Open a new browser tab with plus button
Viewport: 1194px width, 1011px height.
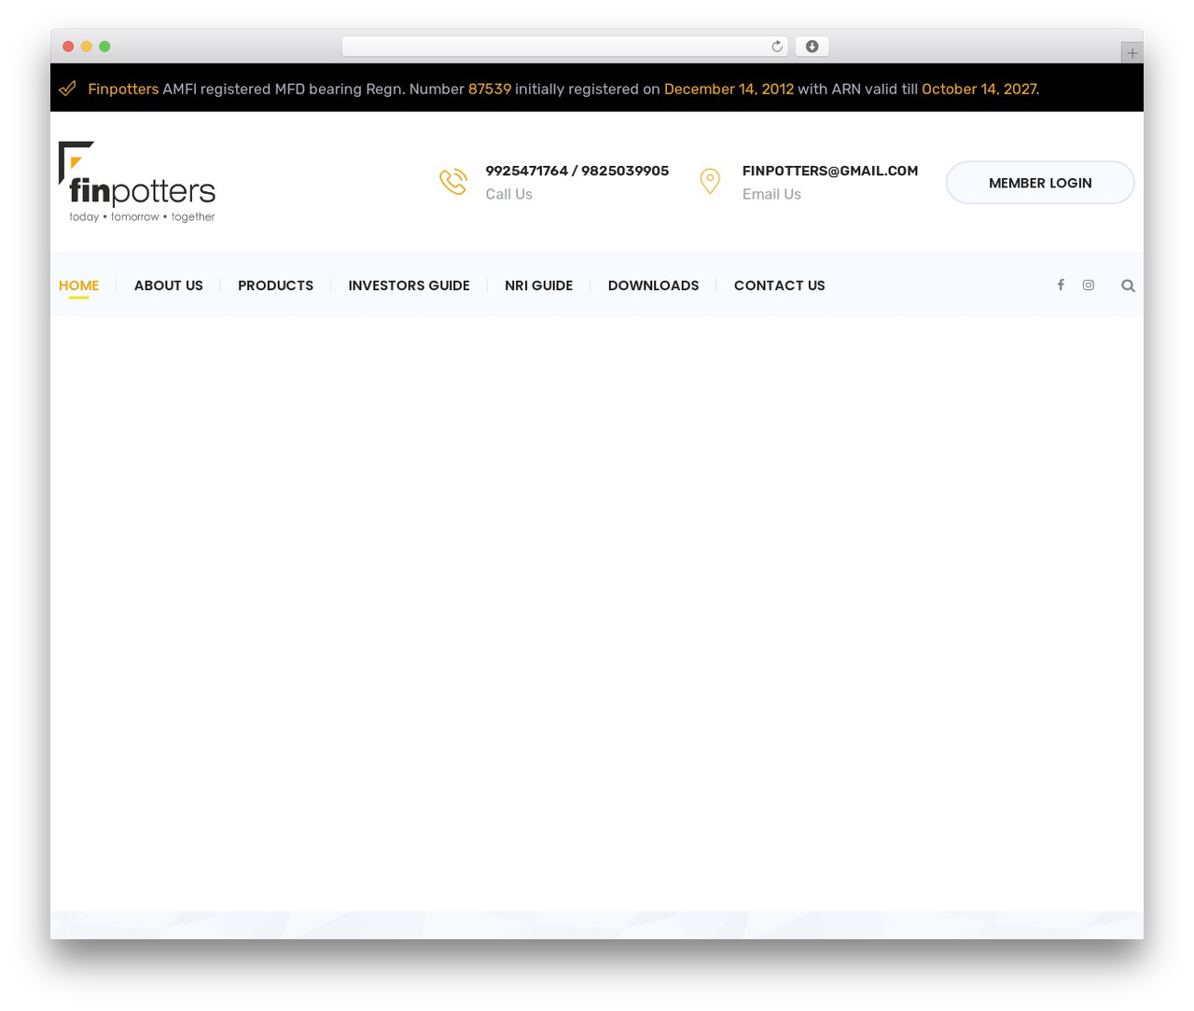pos(1132,53)
